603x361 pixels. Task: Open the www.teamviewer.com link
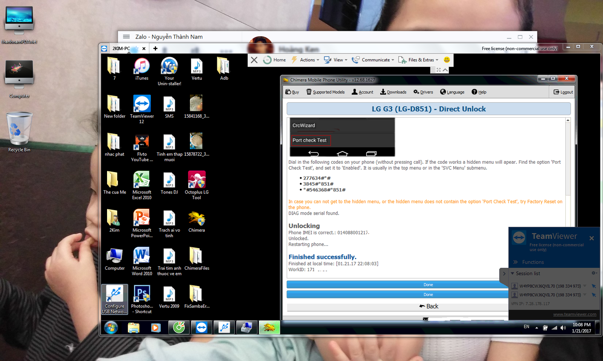(574, 314)
